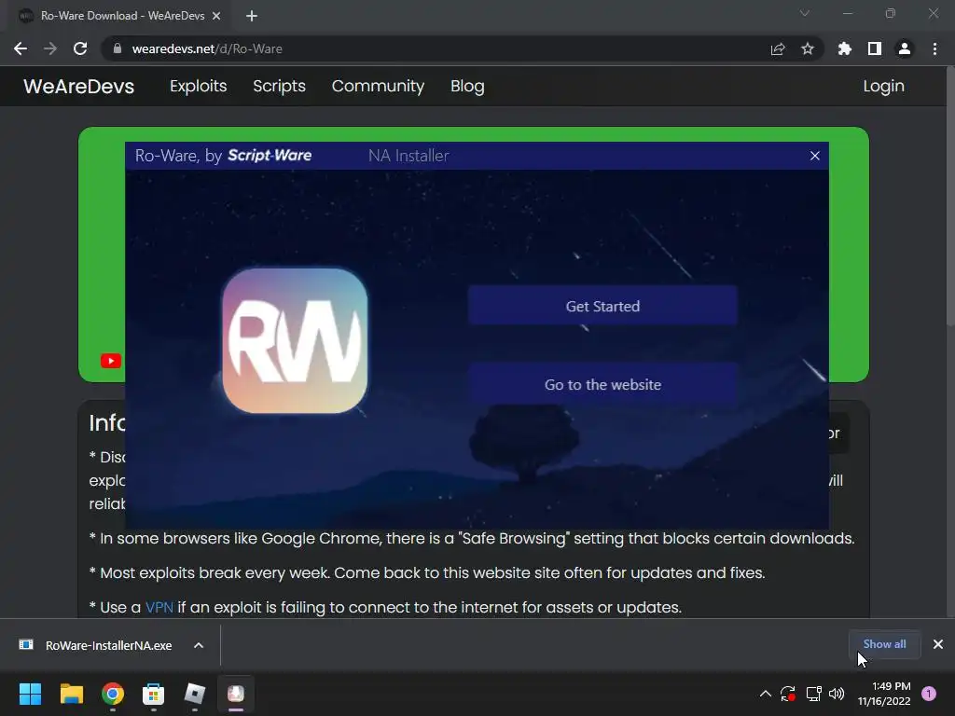This screenshot has width=955, height=716.
Task: Click sync status tray icon
Action: coord(788,694)
